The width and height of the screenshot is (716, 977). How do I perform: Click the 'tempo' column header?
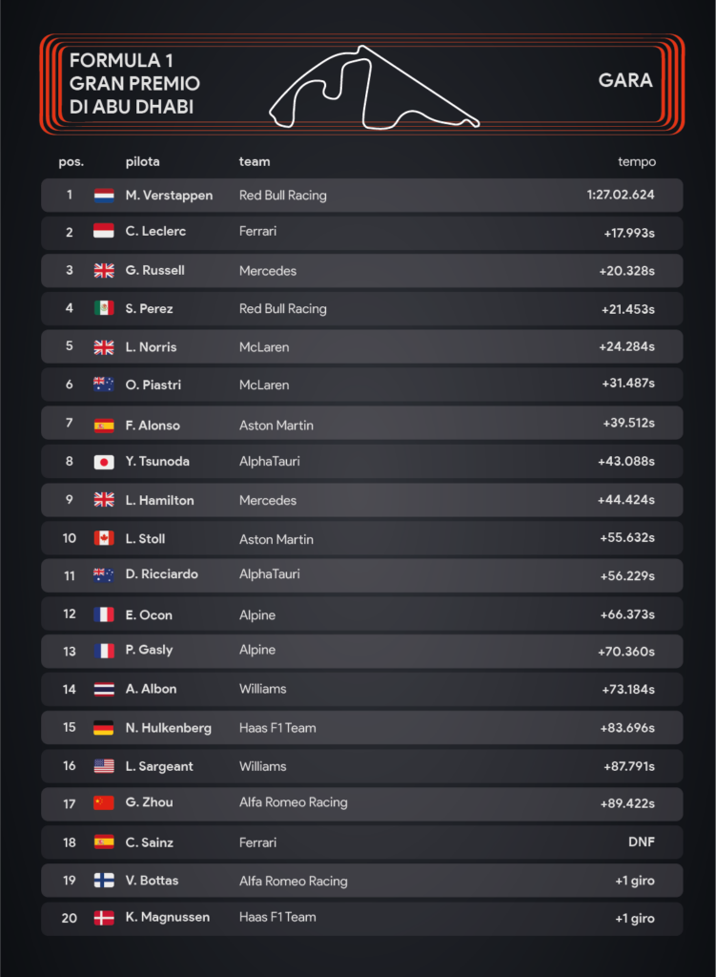636,162
